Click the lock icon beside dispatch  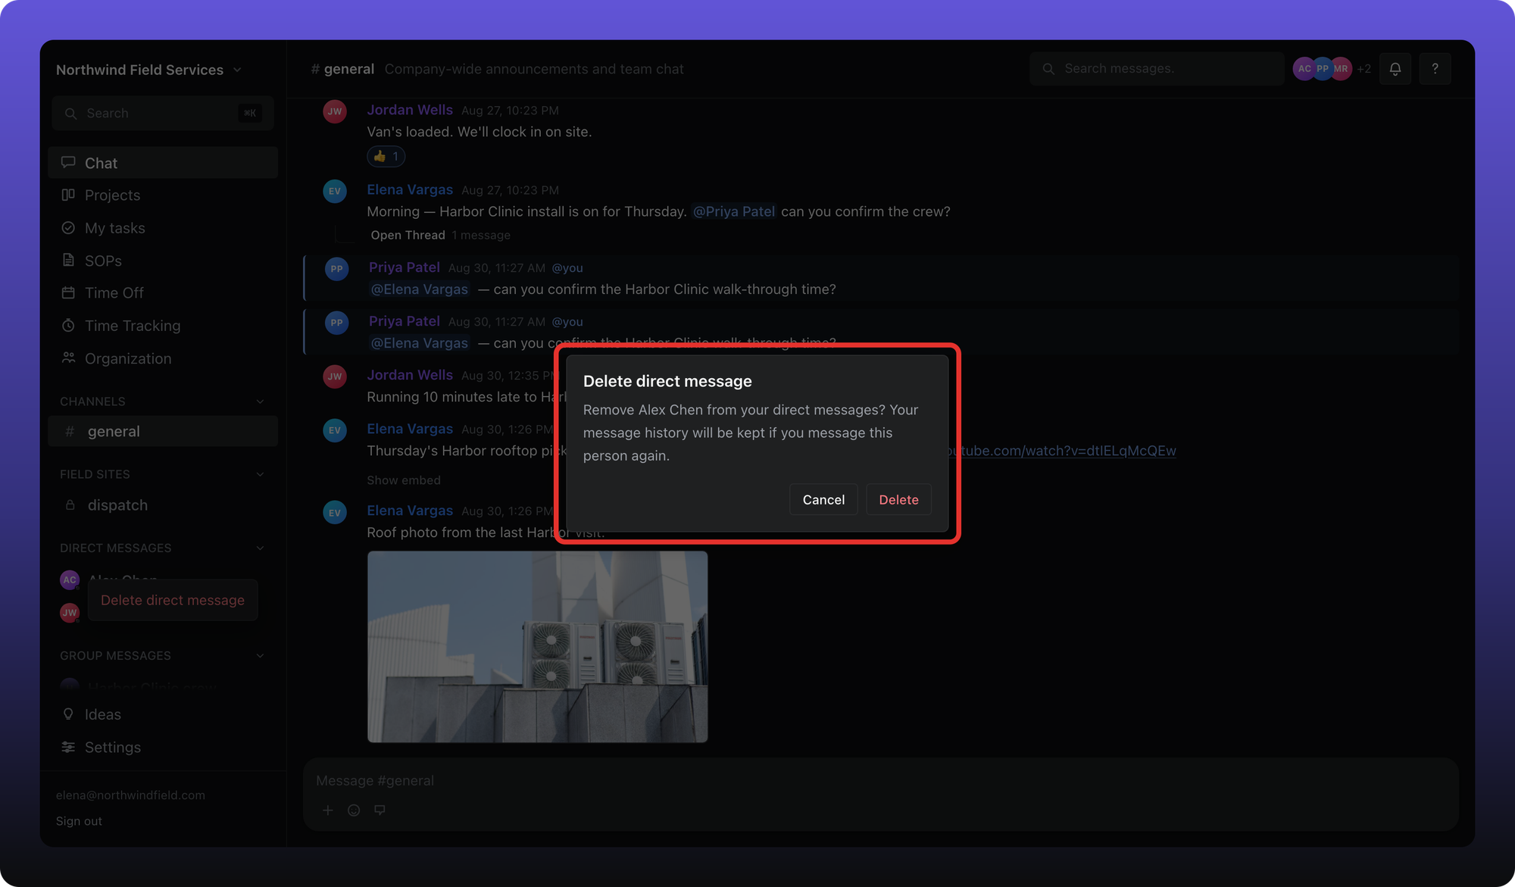click(x=70, y=505)
